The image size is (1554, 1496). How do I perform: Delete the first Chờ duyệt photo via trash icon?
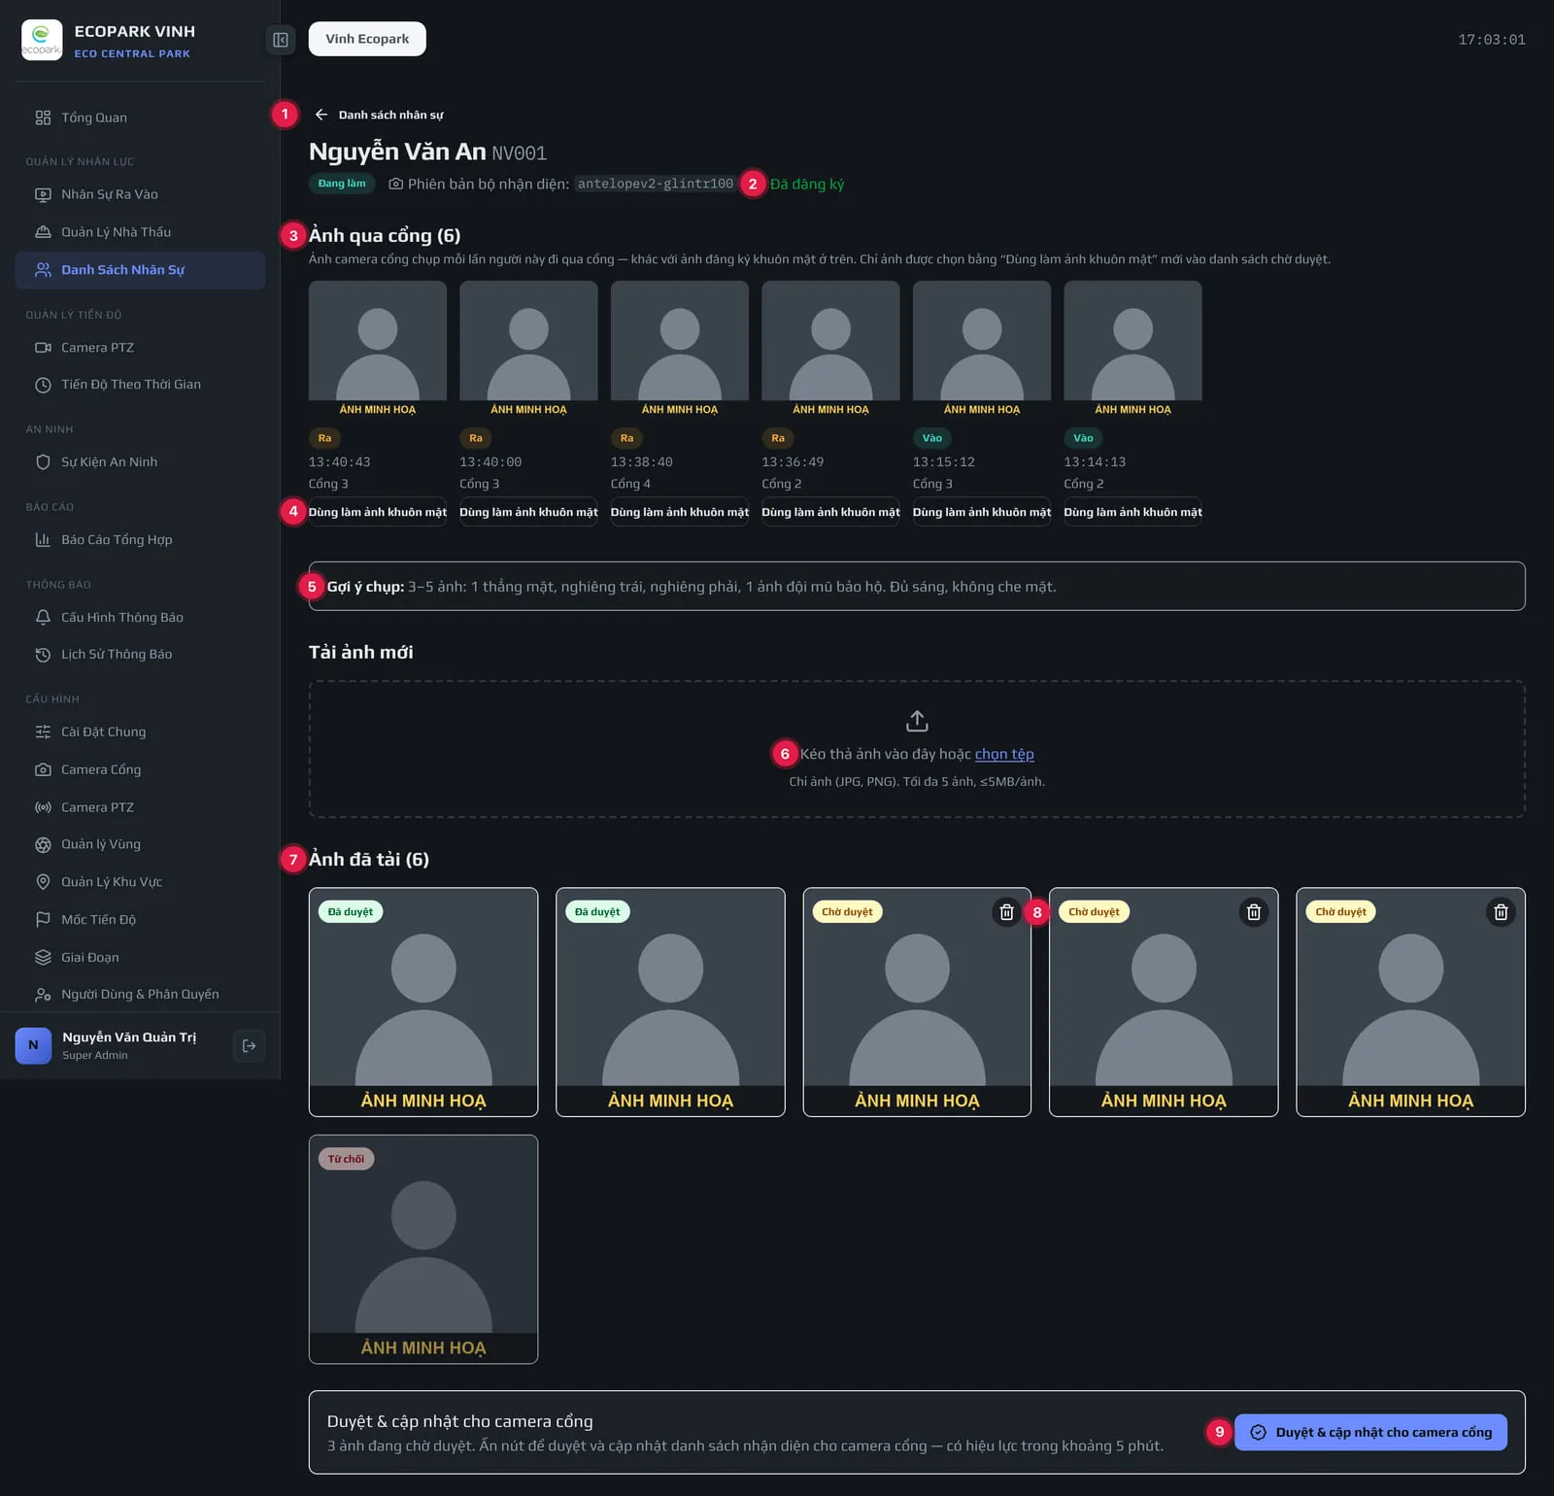tap(1006, 912)
